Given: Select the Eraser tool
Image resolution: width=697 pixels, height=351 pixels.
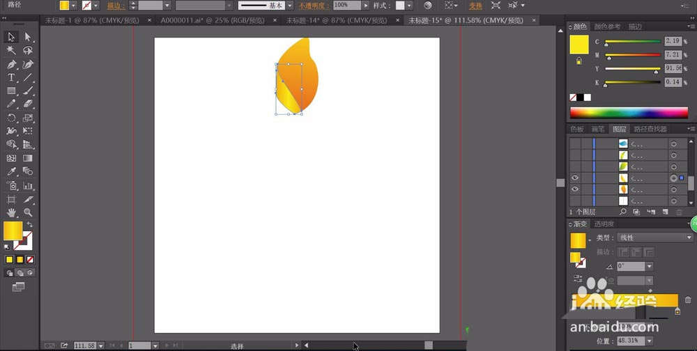Looking at the screenshot, I should pos(28,104).
